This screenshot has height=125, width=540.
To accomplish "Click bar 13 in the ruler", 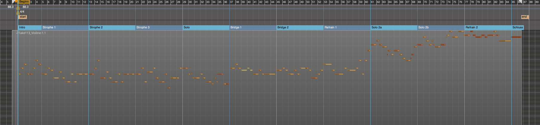I will point(90,2).
